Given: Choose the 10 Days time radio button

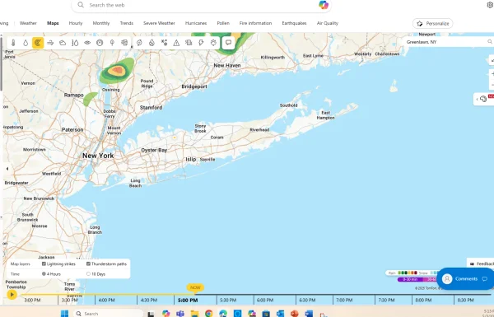Looking at the screenshot, I should pos(88,274).
